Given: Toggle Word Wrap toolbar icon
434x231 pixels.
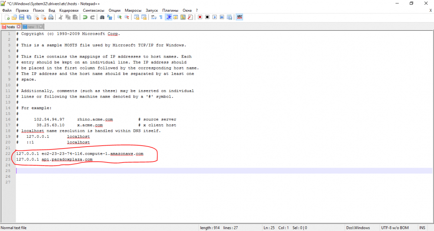Looking at the screenshot, I should [154, 17].
